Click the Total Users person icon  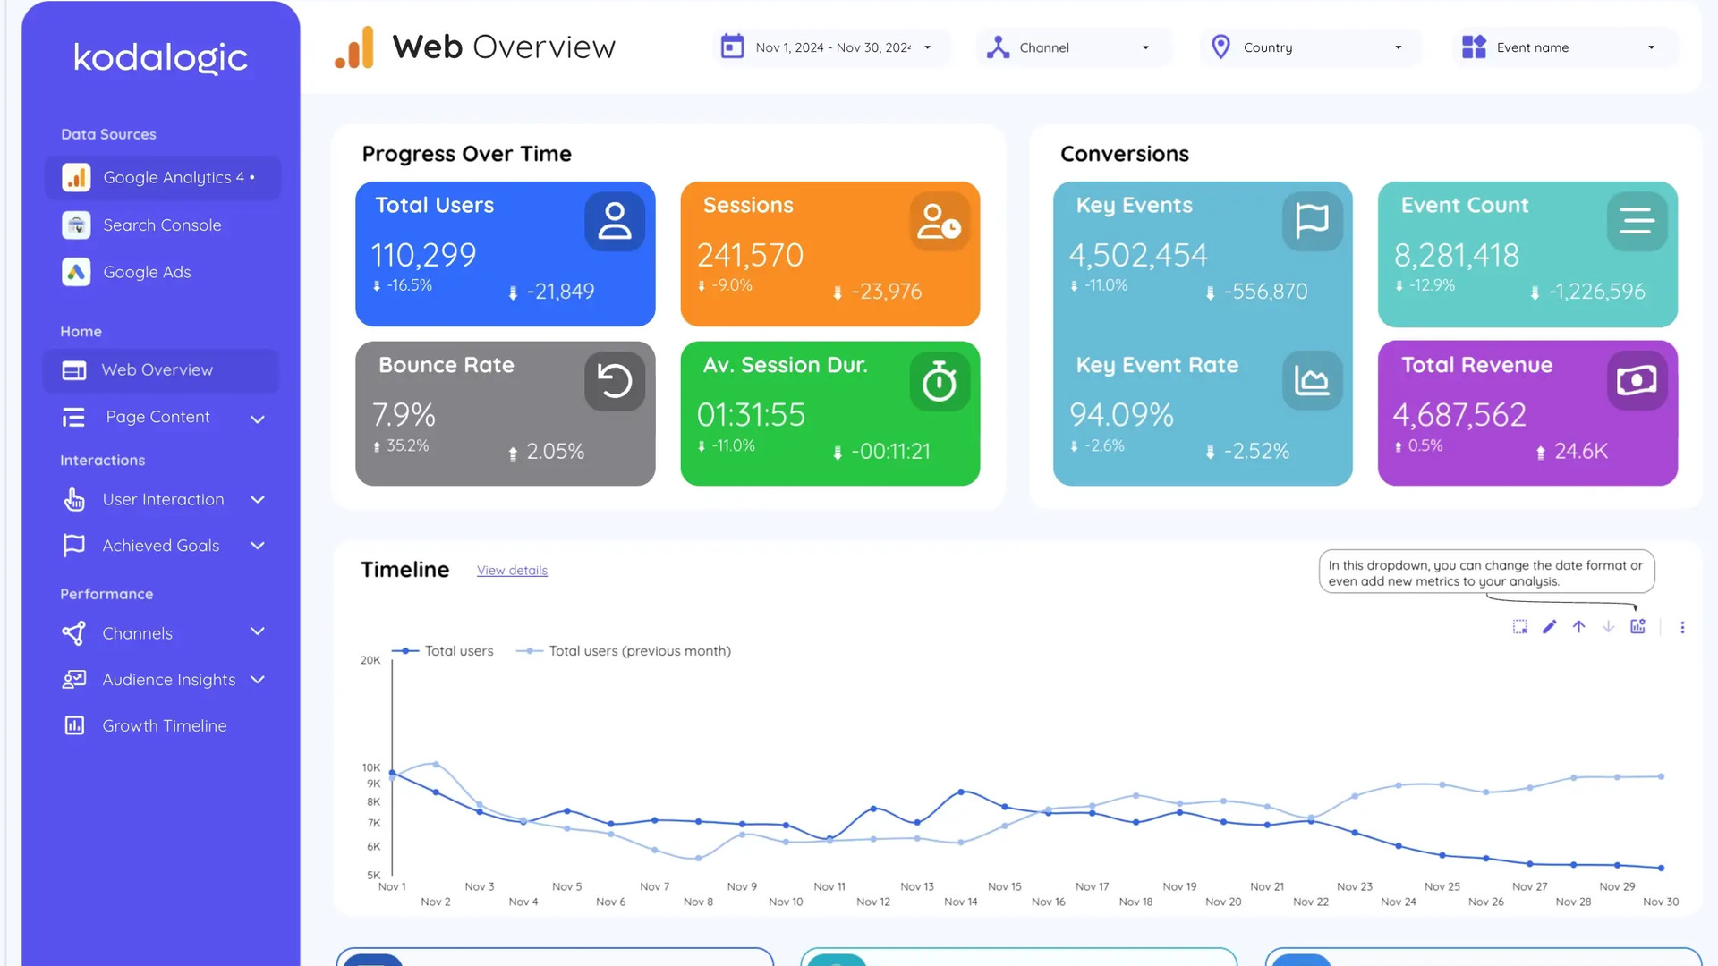click(615, 221)
